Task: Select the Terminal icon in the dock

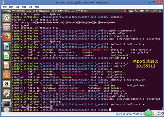Action: [x=6, y=103]
